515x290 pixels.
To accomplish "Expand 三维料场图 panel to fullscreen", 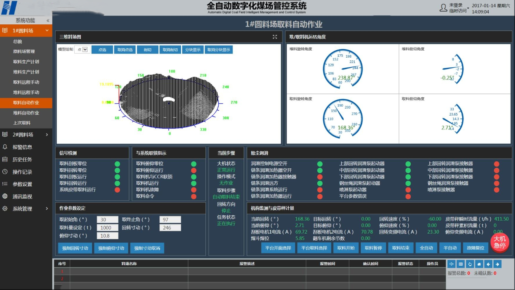I will (275, 37).
